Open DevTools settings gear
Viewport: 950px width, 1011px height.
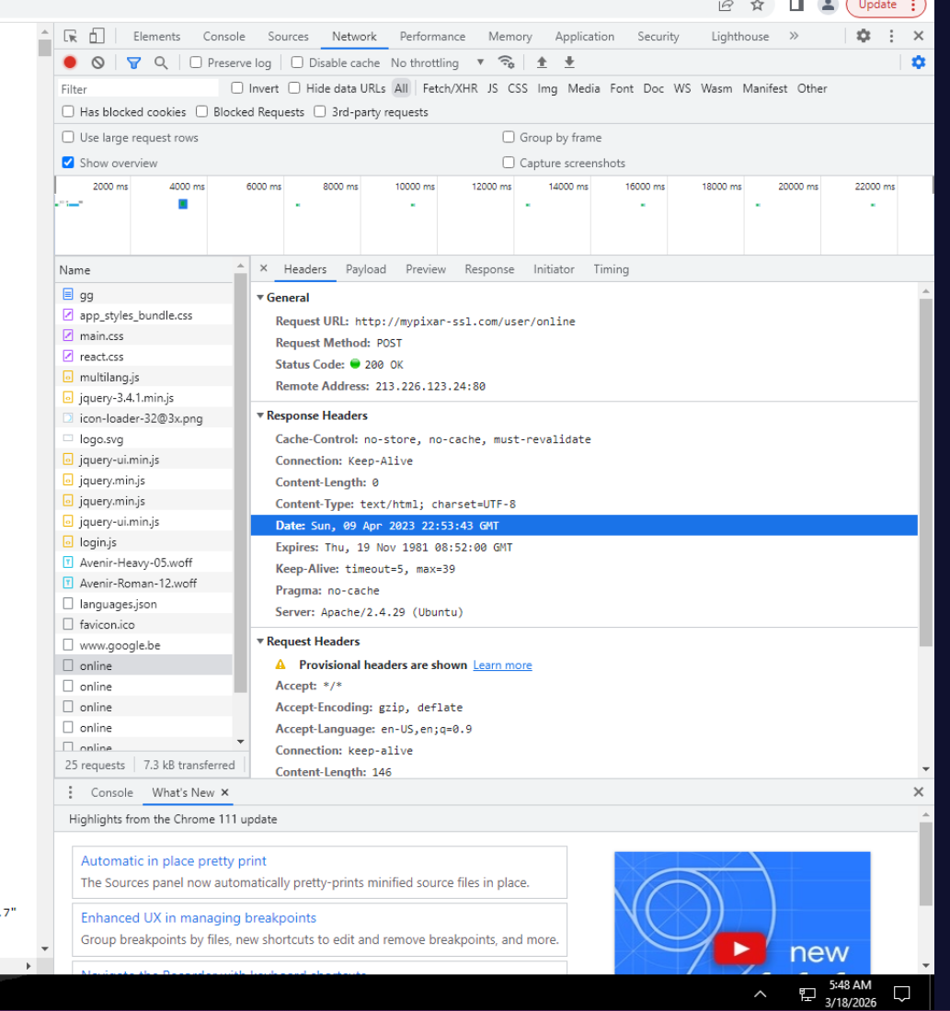tap(863, 36)
